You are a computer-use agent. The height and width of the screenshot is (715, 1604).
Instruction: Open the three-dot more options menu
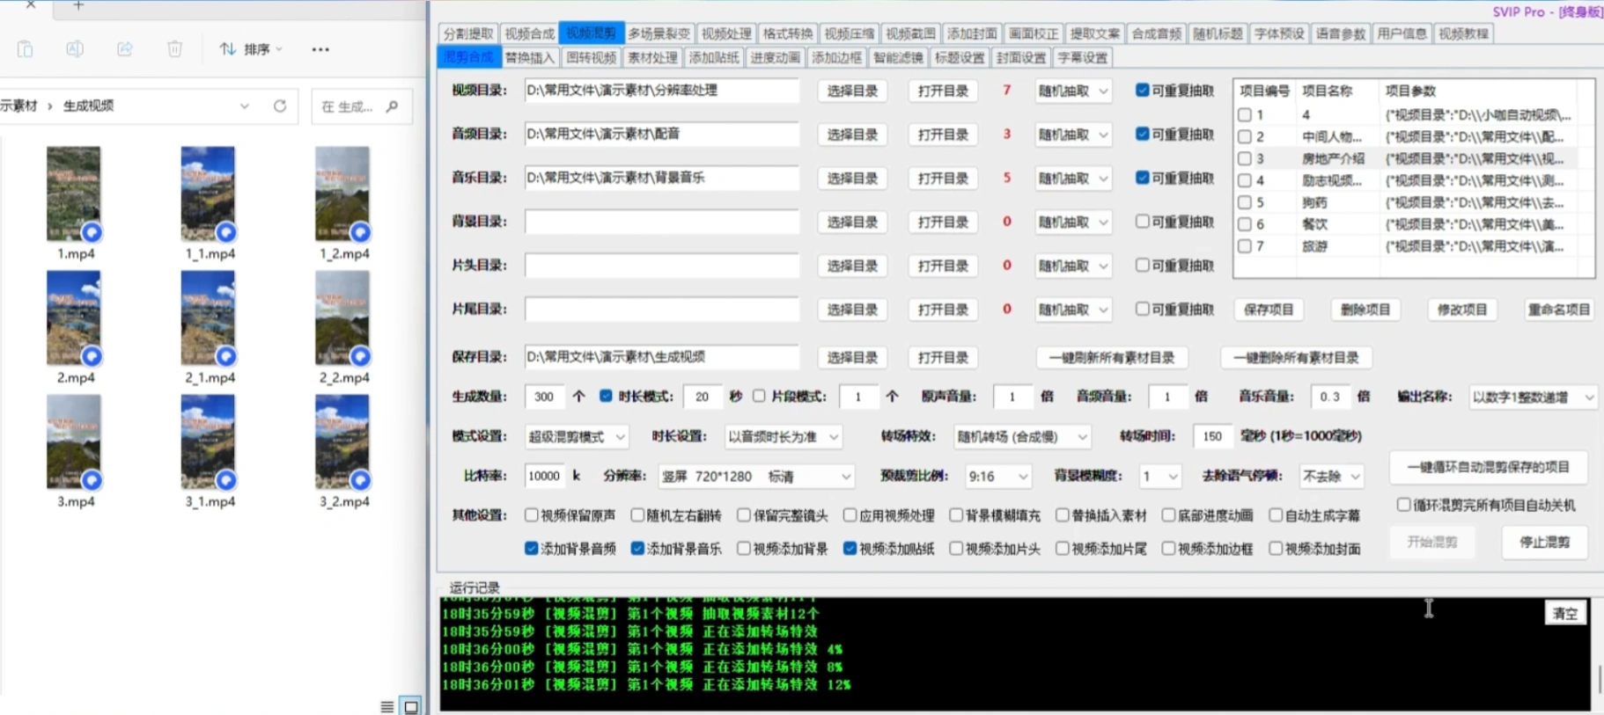pos(320,49)
